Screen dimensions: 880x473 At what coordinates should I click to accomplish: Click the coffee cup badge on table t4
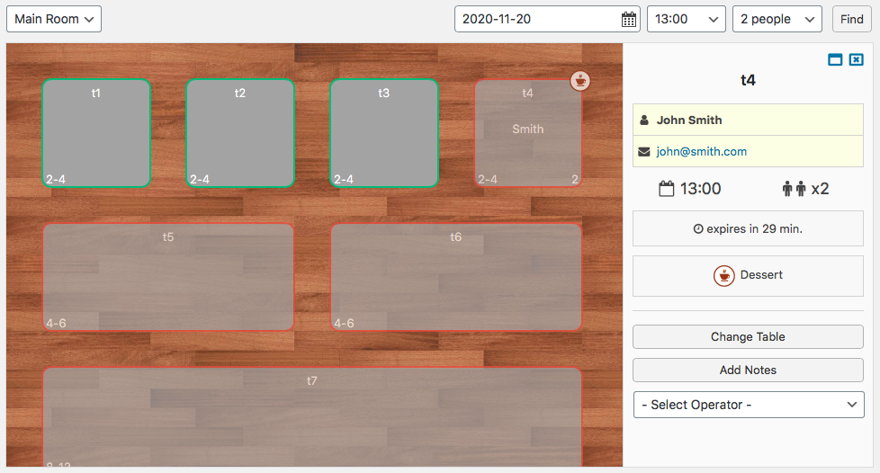pyautogui.click(x=580, y=81)
